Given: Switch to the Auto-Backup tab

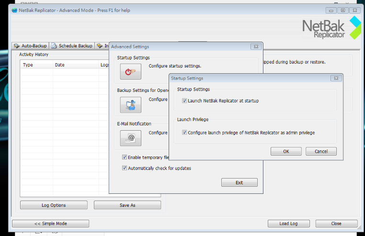Looking at the screenshot, I should (31, 45).
